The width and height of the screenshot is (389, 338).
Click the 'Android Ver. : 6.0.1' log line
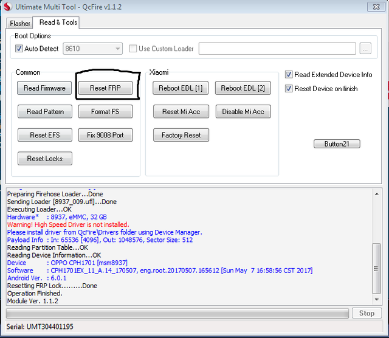[36, 278]
